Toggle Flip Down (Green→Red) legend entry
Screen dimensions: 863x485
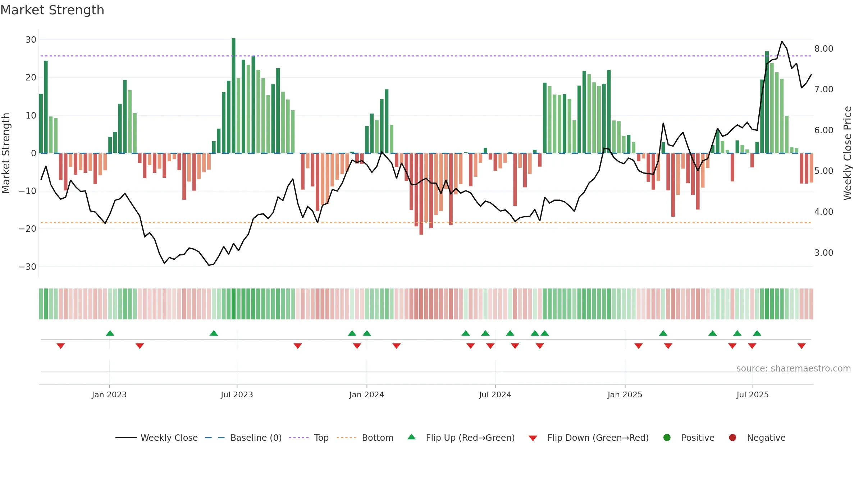point(589,438)
